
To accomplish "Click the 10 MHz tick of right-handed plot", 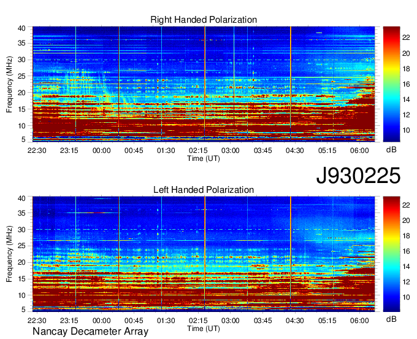I will [21, 126].
